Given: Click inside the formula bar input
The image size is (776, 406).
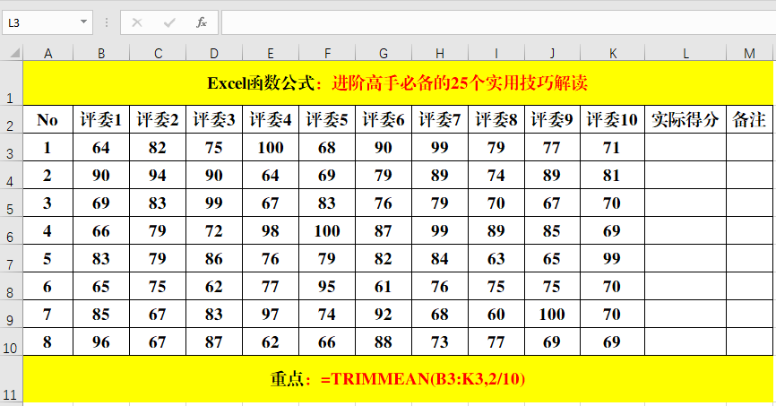Looking at the screenshot, I should pyautogui.click(x=498, y=22).
